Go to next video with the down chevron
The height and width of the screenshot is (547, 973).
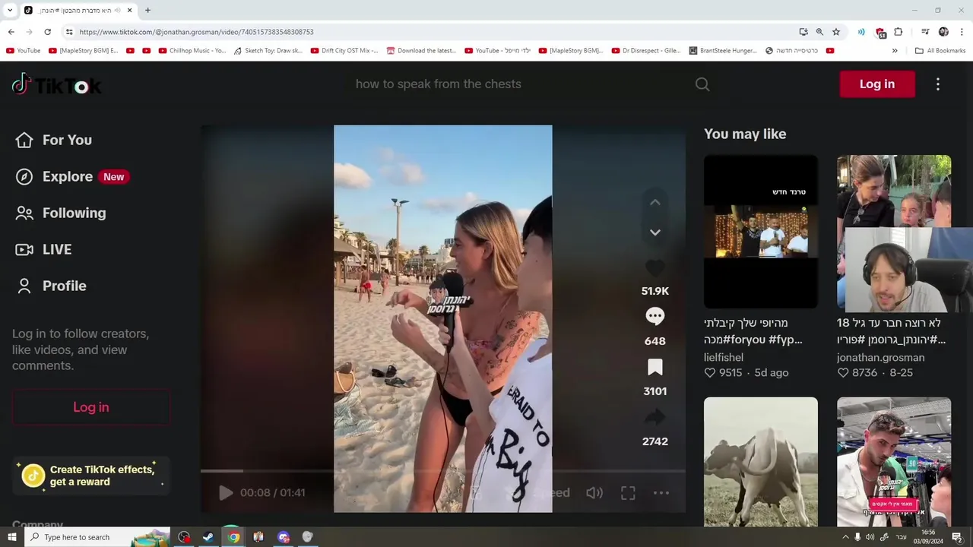coord(655,232)
